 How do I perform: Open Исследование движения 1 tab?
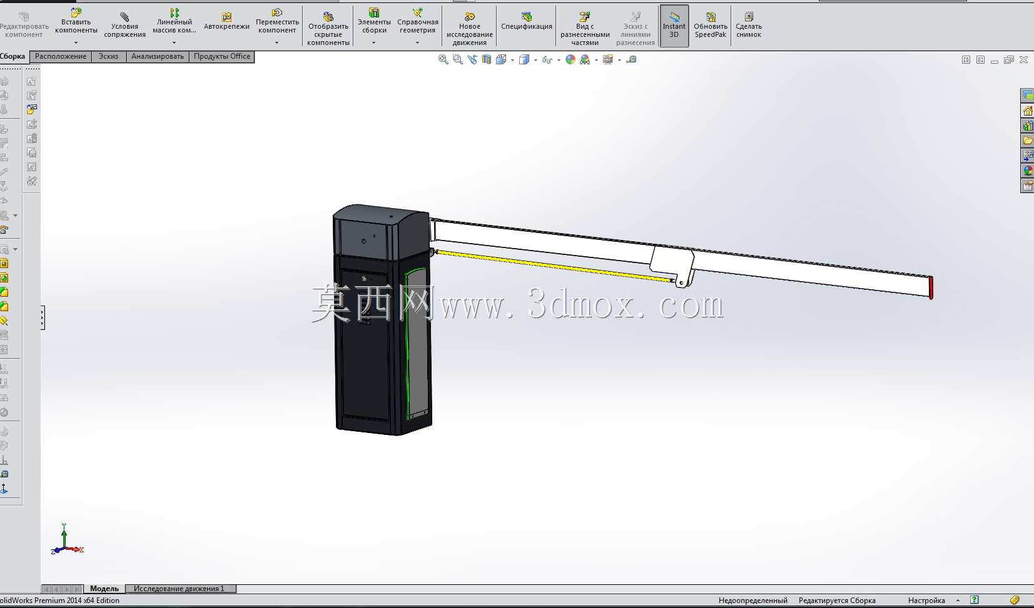click(x=181, y=589)
